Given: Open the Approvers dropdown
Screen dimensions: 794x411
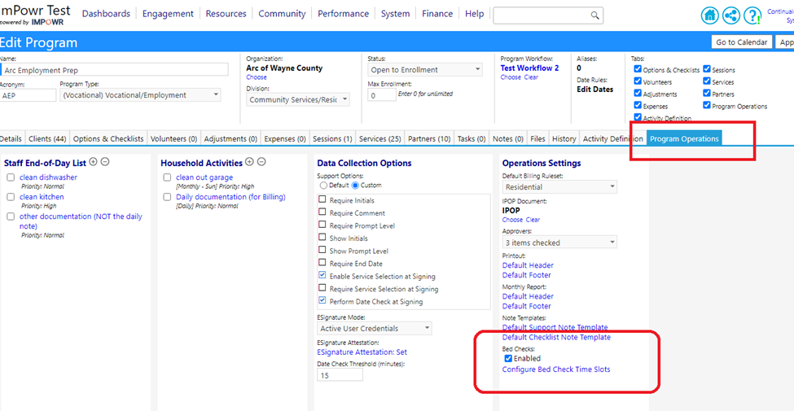Looking at the screenshot, I should 559,243.
